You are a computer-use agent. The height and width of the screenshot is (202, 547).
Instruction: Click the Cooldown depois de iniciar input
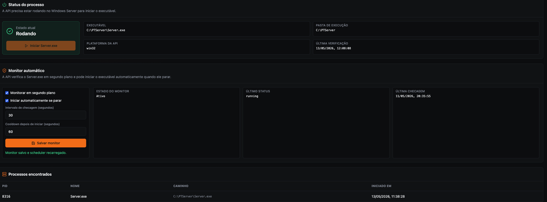coord(46,131)
